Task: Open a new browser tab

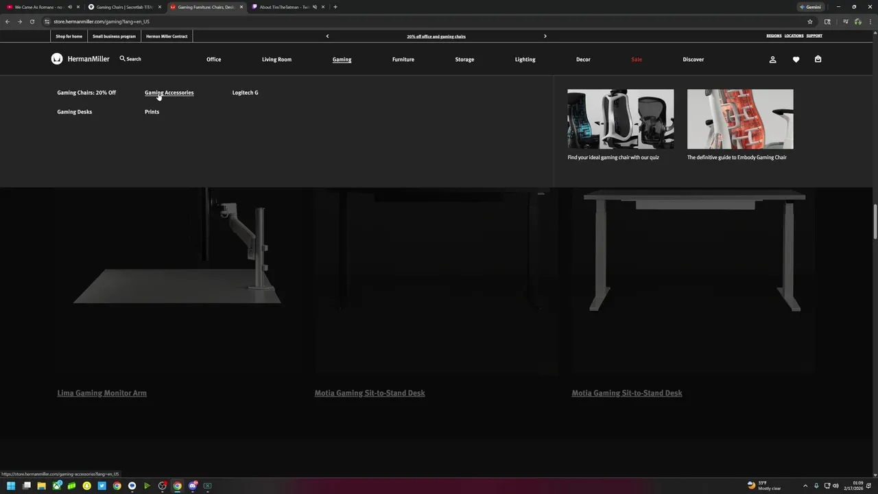Action: tap(335, 7)
